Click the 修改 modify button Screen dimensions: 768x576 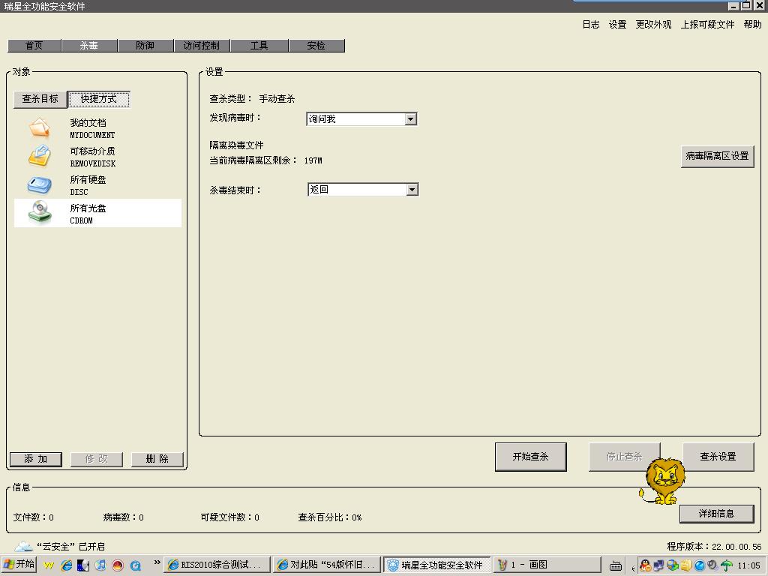click(x=97, y=459)
